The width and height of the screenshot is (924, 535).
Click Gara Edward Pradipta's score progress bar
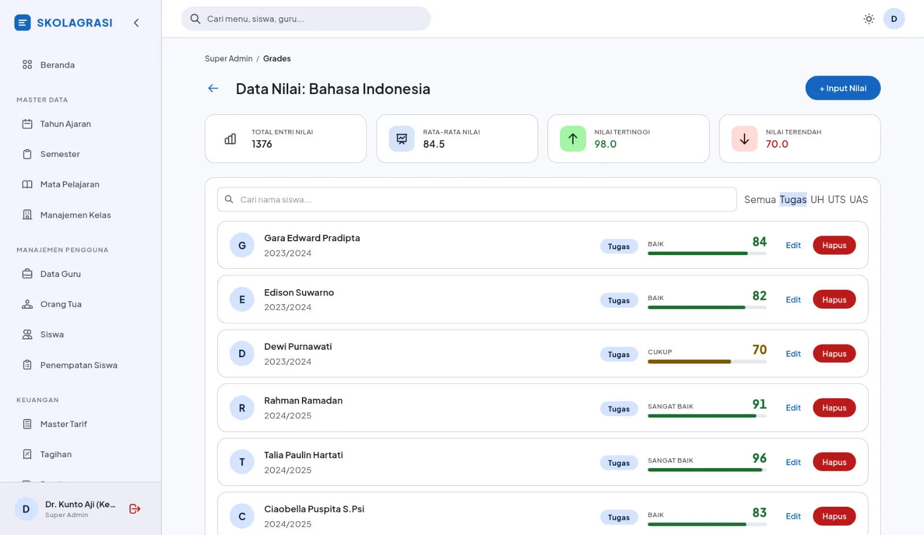[707, 253]
